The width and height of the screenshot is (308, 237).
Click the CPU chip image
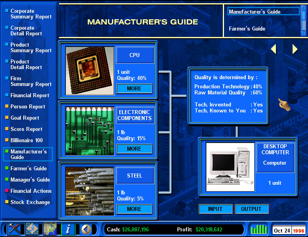coord(90,71)
